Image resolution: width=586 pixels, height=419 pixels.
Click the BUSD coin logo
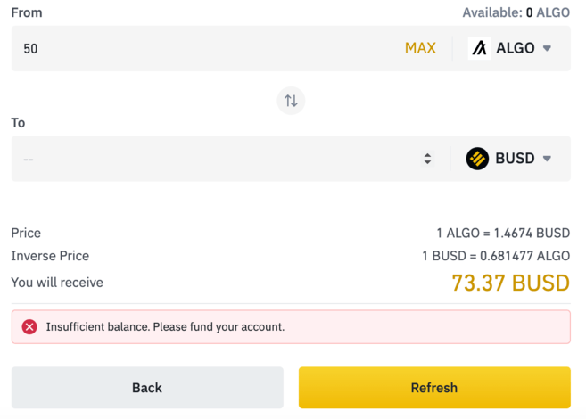coord(477,159)
